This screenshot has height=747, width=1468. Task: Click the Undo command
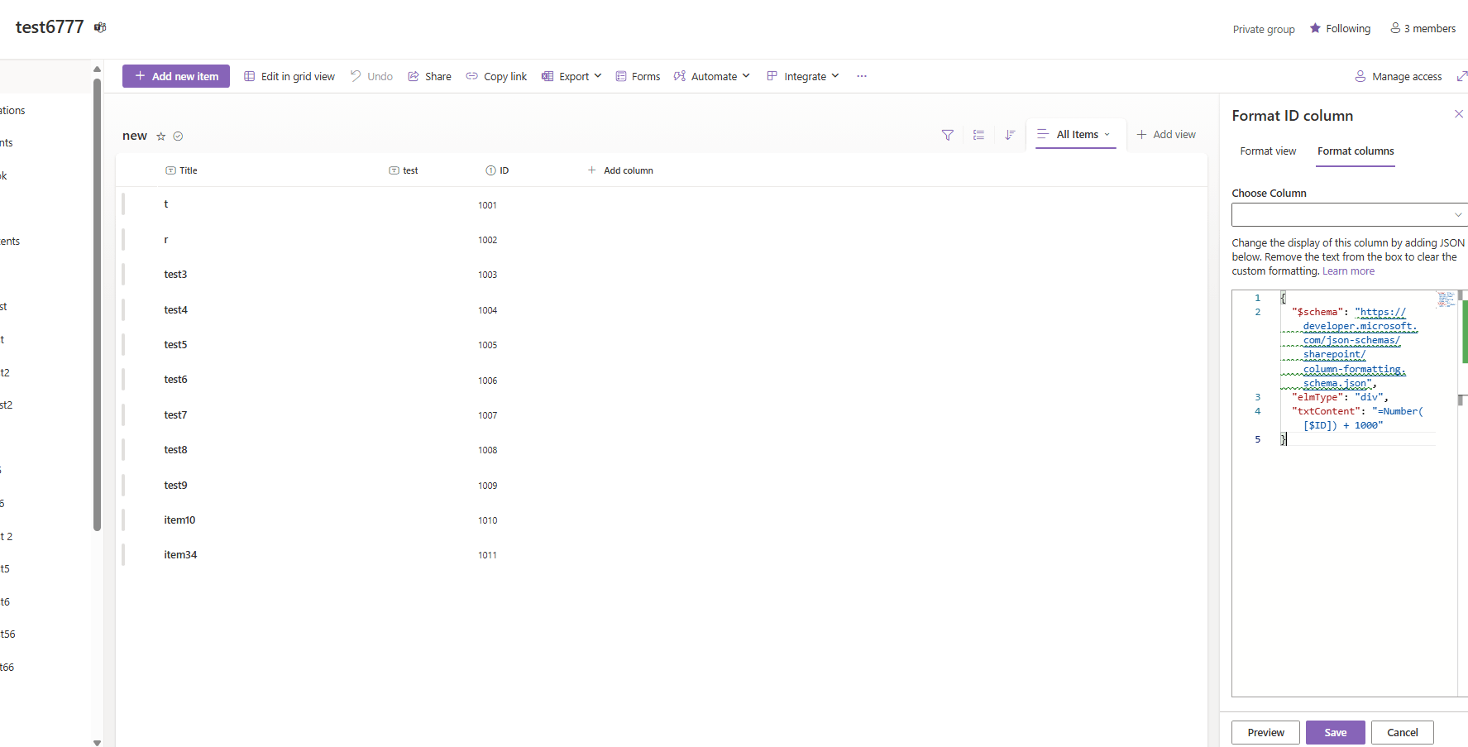(371, 76)
